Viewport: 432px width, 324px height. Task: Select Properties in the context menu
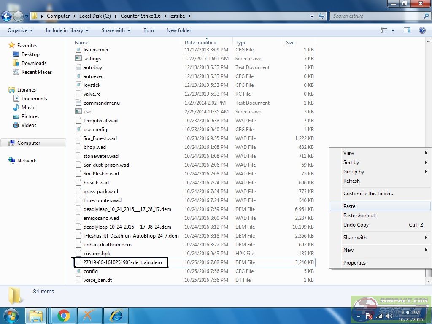coord(354,263)
